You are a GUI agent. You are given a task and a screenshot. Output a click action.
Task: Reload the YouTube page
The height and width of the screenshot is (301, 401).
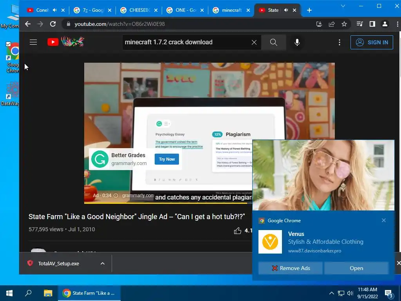[53, 24]
